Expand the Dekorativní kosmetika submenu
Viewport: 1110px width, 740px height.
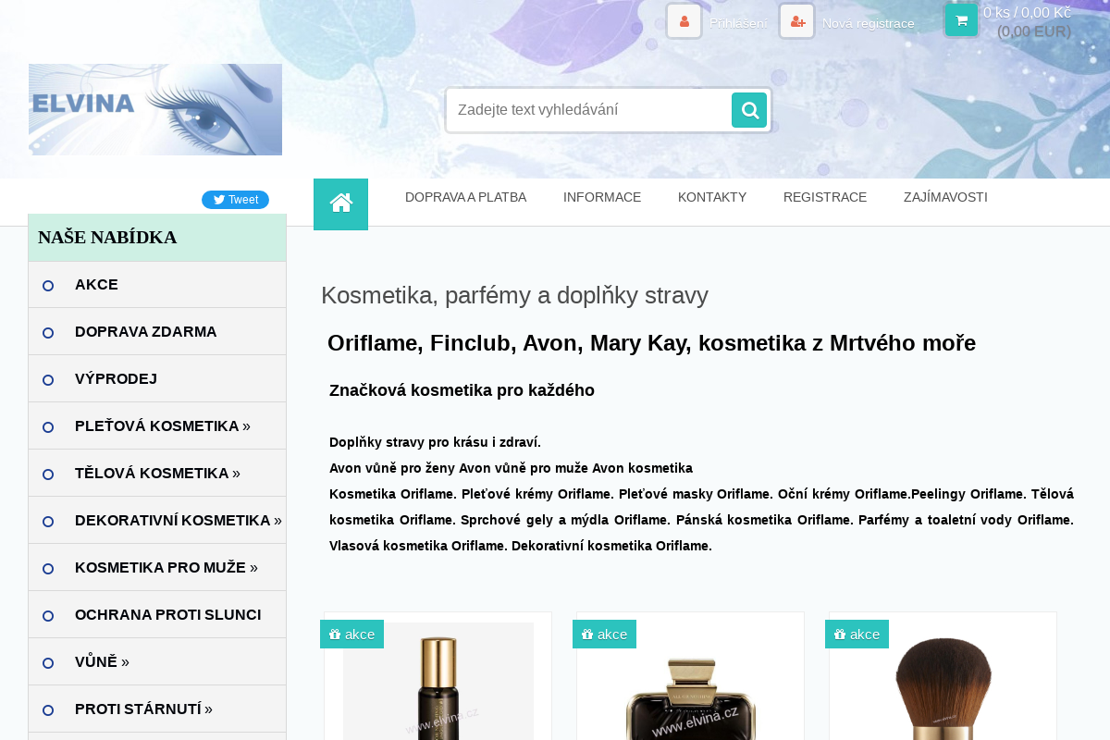[178, 520]
